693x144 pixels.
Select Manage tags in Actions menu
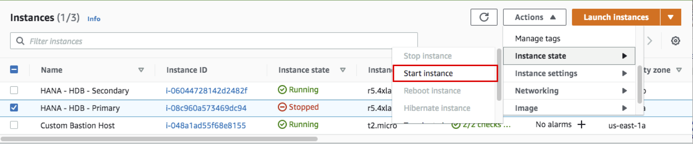pos(537,39)
